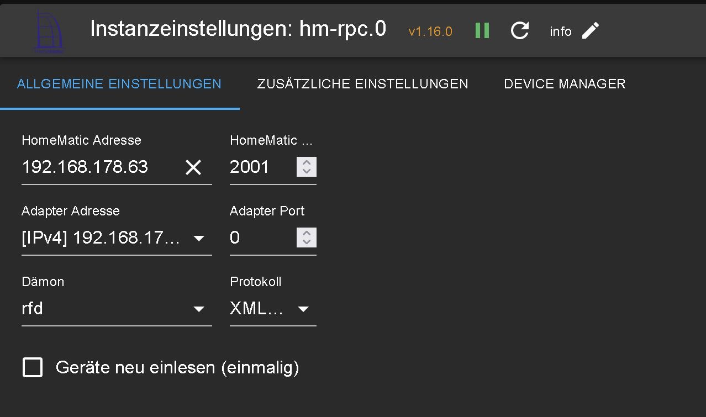Click the v1.16.0 version label

[430, 31]
